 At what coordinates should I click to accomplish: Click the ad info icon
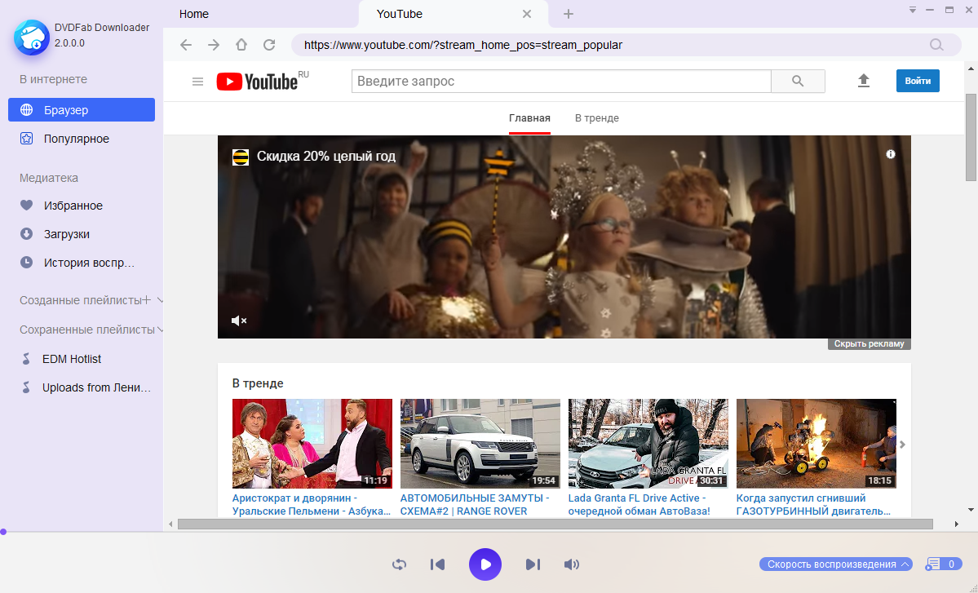891,154
